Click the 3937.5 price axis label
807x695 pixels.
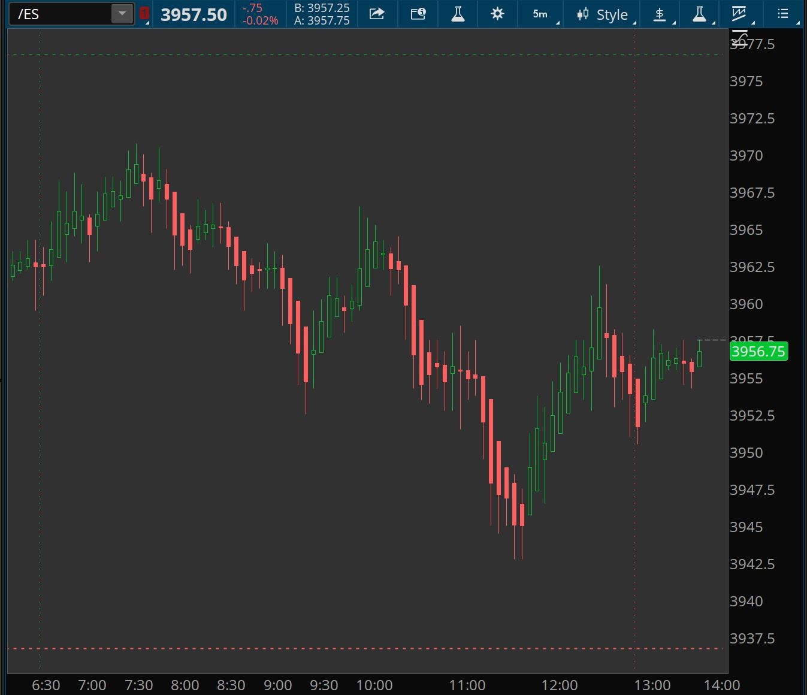752,639
